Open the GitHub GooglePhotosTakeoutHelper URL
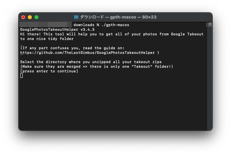The height and width of the screenshot is (155, 231). 87,53
